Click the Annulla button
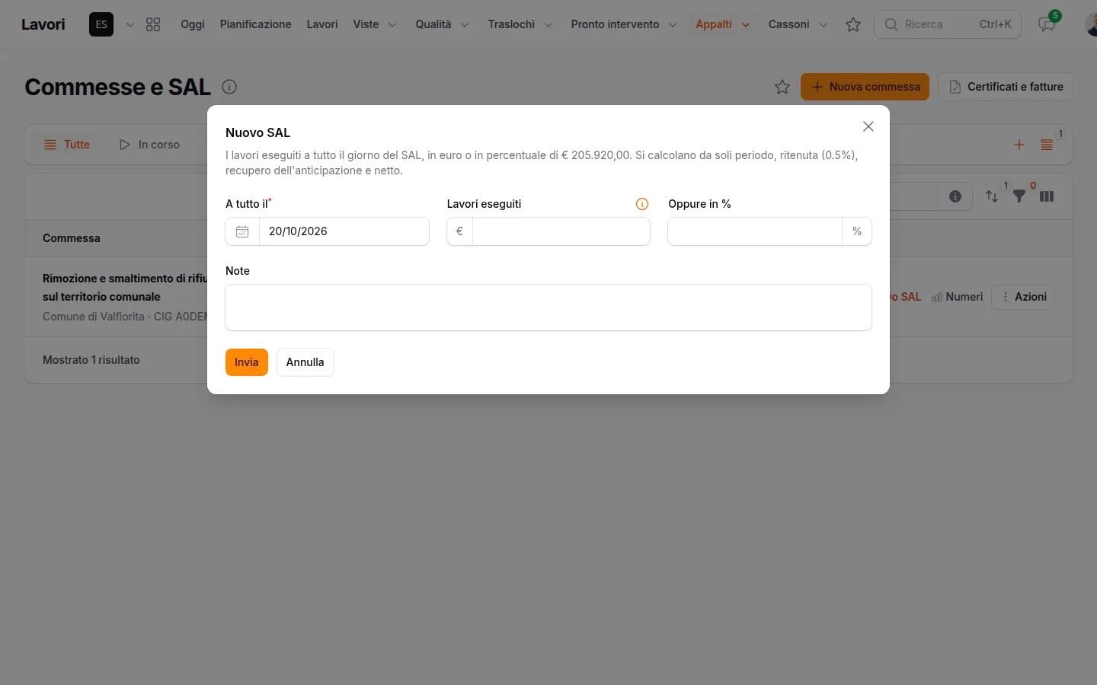Image resolution: width=1097 pixels, height=685 pixels. pos(305,362)
